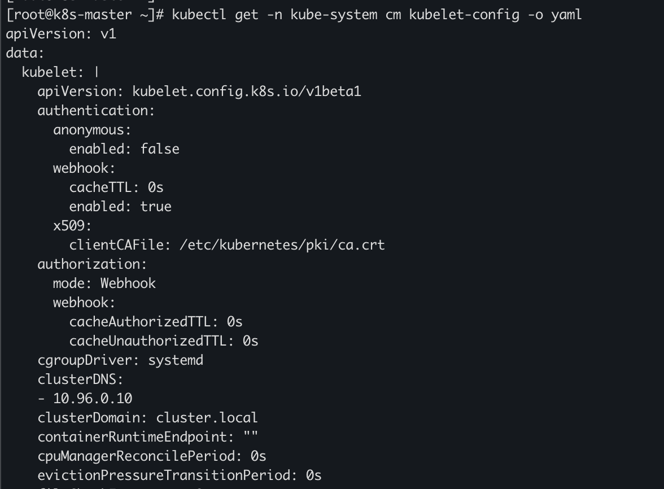Click the 'clusterDomain: cluster.local' line
The width and height of the screenshot is (664, 489).
pyautogui.click(x=147, y=418)
